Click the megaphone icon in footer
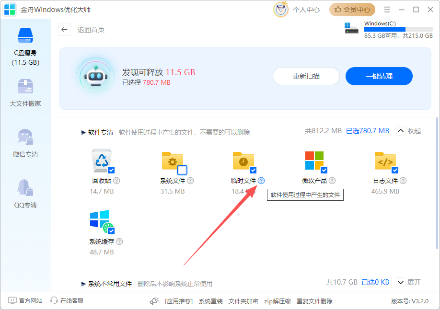Viewport: 440px width, 310px height. tap(154, 301)
